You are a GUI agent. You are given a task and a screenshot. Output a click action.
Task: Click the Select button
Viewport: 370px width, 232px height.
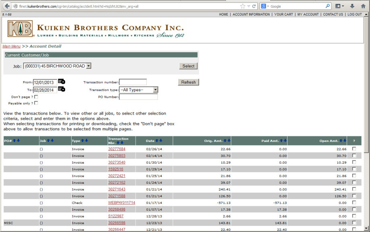tap(188, 66)
